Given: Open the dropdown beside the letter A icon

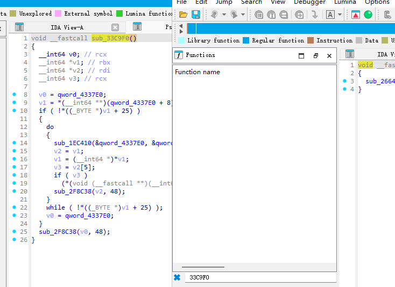Looking at the screenshot, I should [340, 15].
